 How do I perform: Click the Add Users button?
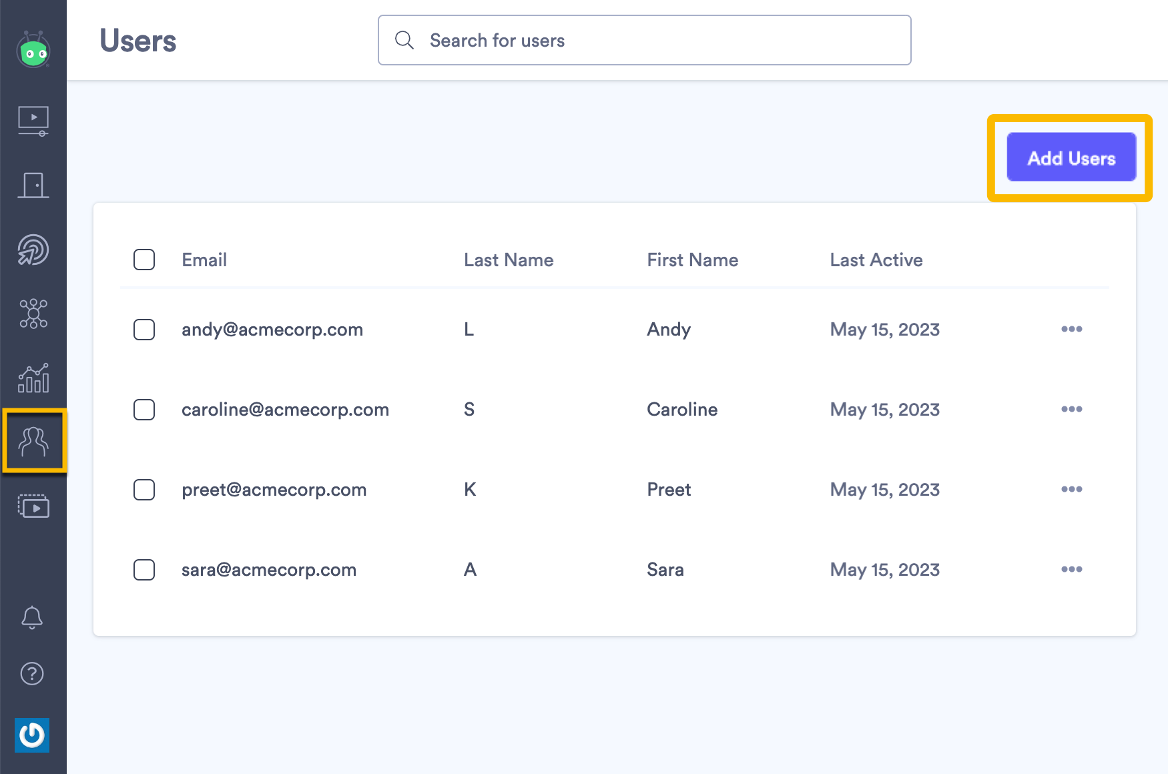pos(1071,157)
